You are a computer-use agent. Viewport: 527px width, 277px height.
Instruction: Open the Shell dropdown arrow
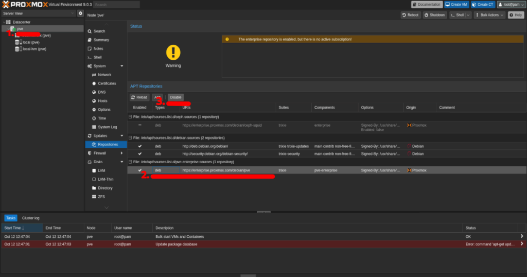point(468,15)
